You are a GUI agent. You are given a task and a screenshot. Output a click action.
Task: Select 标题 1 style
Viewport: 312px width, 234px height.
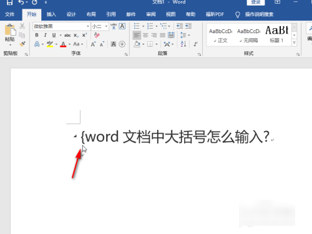pyautogui.click(x=276, y=35)
